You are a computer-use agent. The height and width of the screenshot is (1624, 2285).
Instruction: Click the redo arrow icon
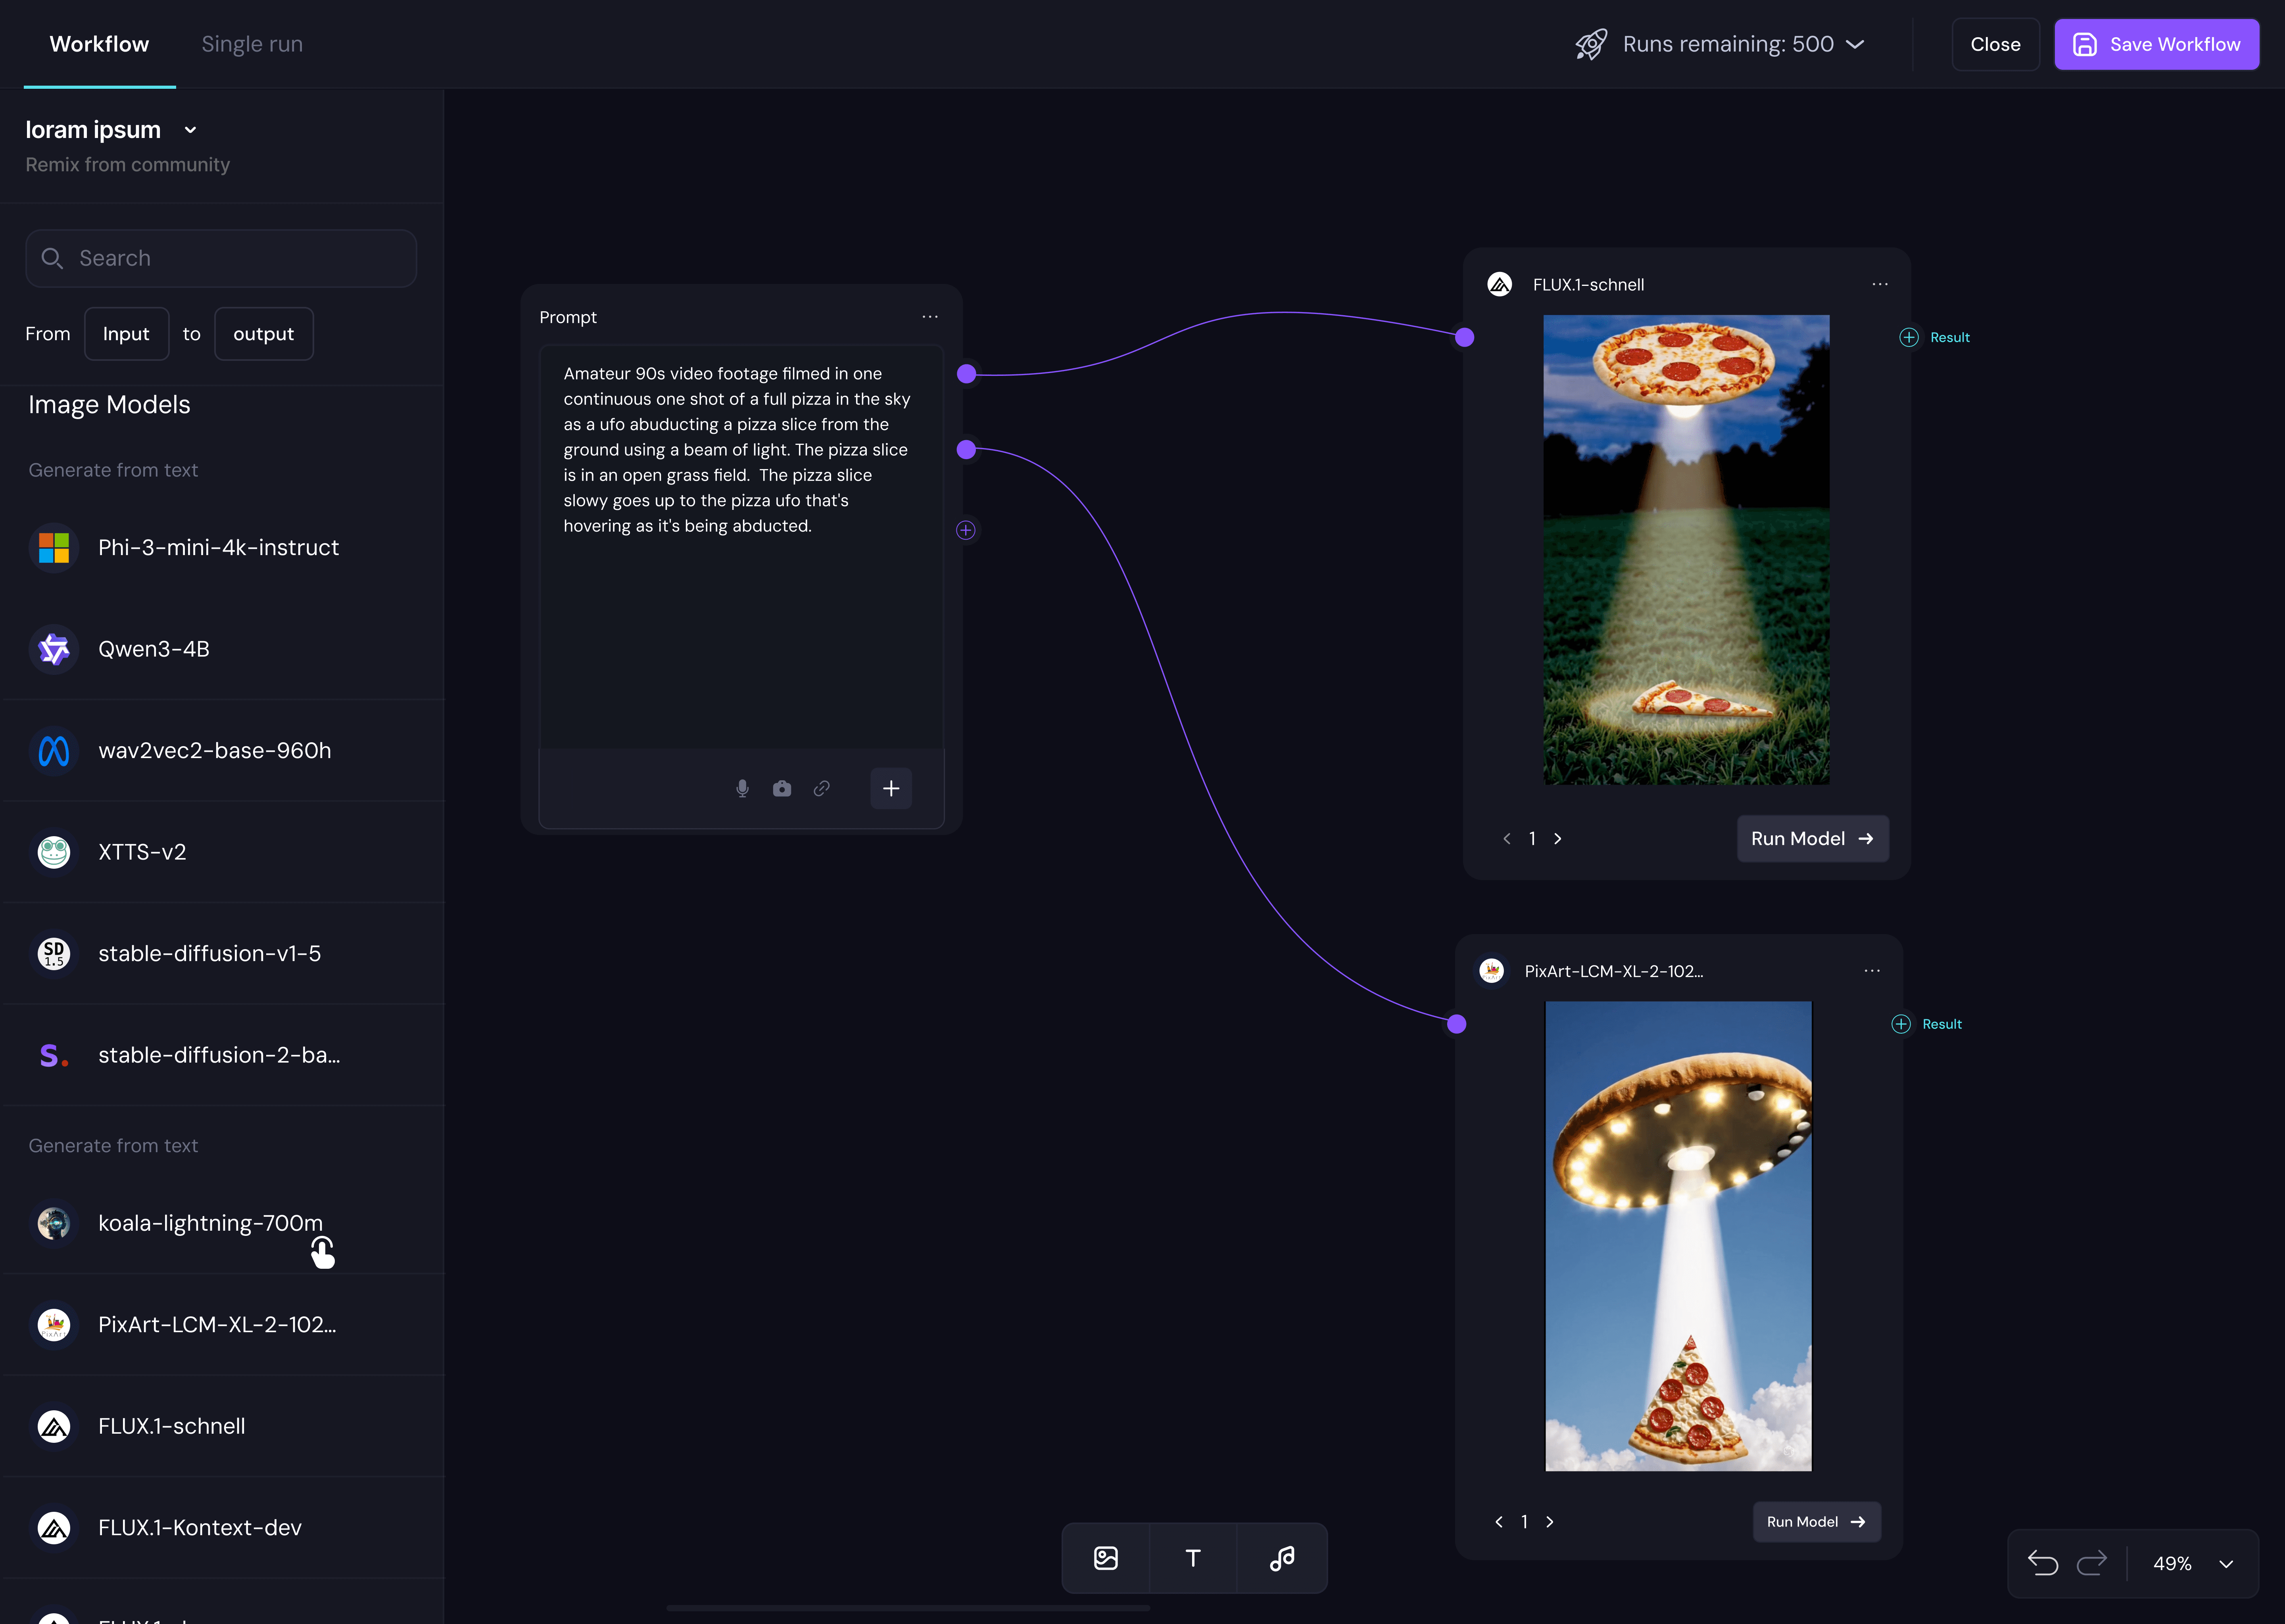coord(2092,1563)
